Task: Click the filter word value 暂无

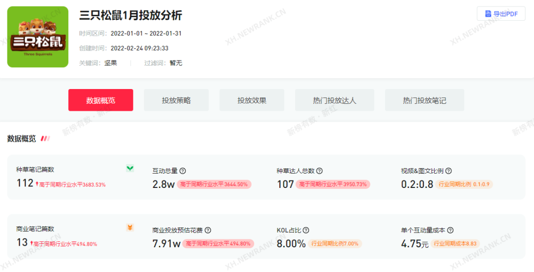Action: (x=176, y=63)
